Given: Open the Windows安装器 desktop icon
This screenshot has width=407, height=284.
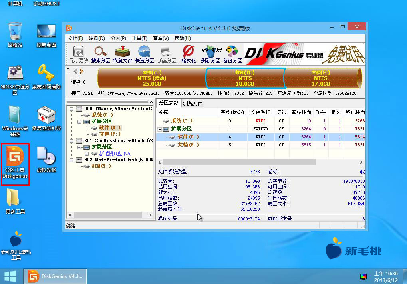Looking at the screenshot, I should [15, 121].
